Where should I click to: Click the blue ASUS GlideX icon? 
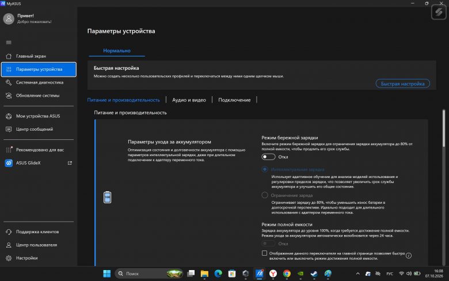click(9, 163)
